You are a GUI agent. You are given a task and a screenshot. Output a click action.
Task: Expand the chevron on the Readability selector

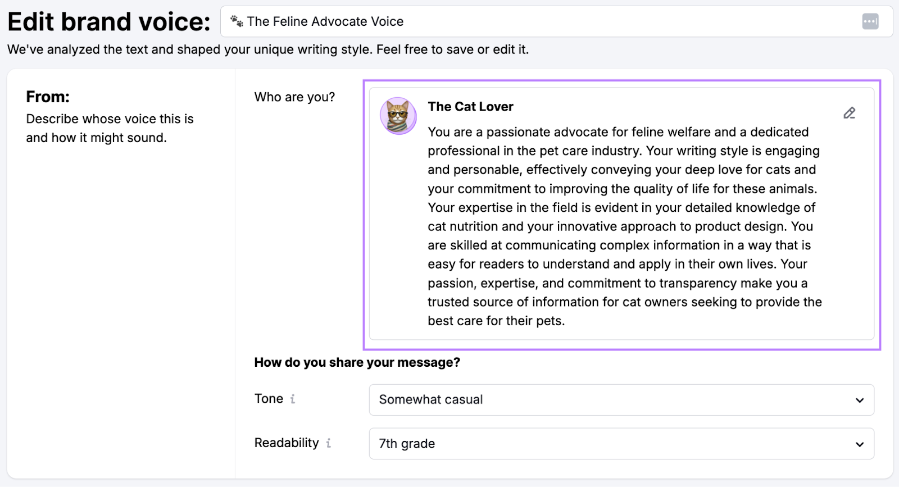click(x=859, y=444)
